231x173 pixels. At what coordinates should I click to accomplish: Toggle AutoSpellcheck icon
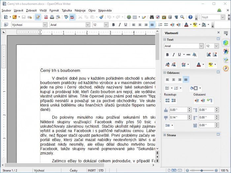pyautogui.click(x=72, y=17)
